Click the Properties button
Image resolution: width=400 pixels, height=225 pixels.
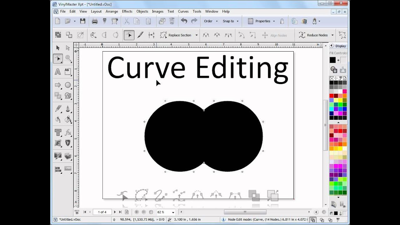click(x=259, y=21)
